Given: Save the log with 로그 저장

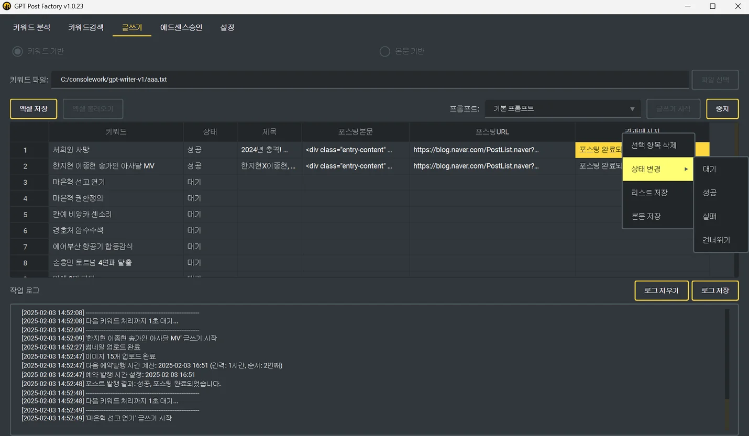Looking at the screenshot, I should click(715, 290).
